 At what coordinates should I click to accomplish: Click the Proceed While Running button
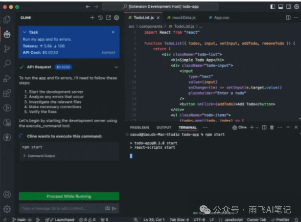(x=69, y=196)
